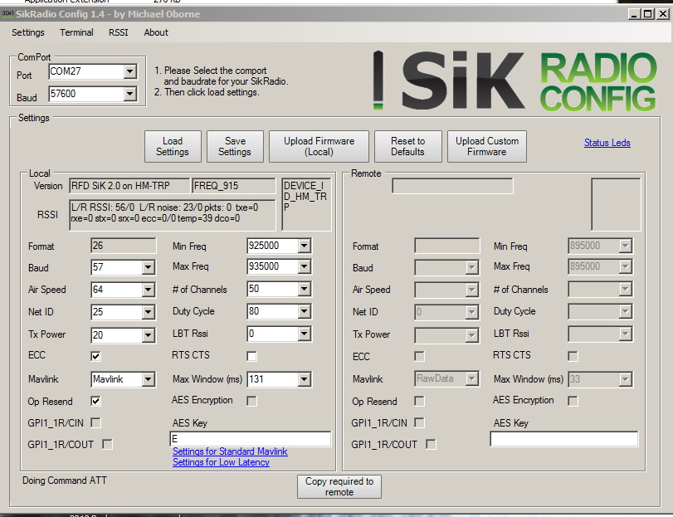Expand Remote Mavlink RawData dropdown

pos(471,379)
